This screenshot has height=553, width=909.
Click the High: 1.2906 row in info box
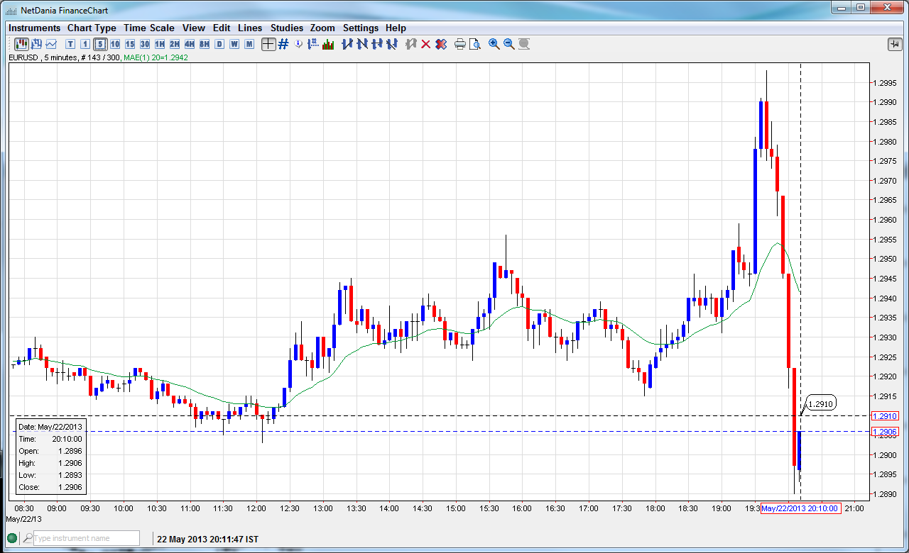click(x=50, y=463)
